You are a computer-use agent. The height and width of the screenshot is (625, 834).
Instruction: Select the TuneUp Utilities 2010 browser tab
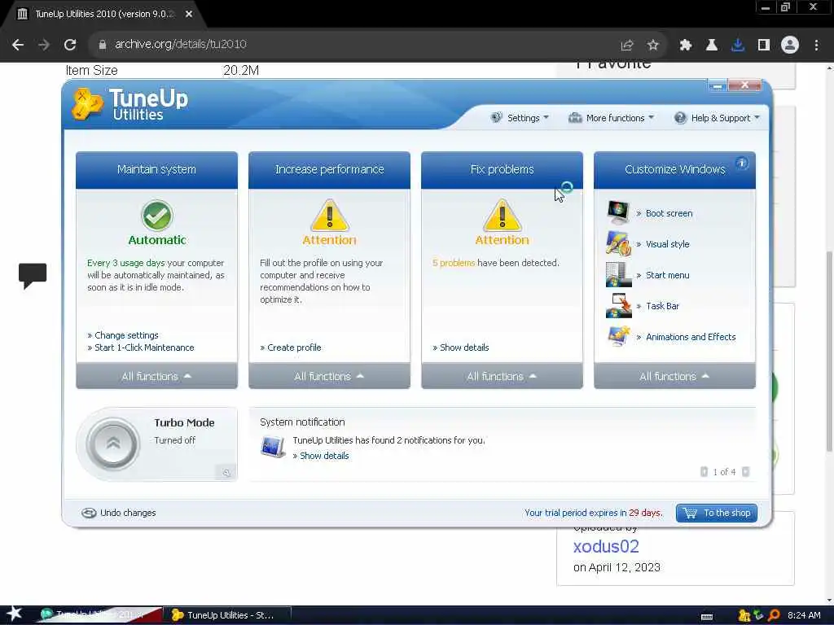103,15
